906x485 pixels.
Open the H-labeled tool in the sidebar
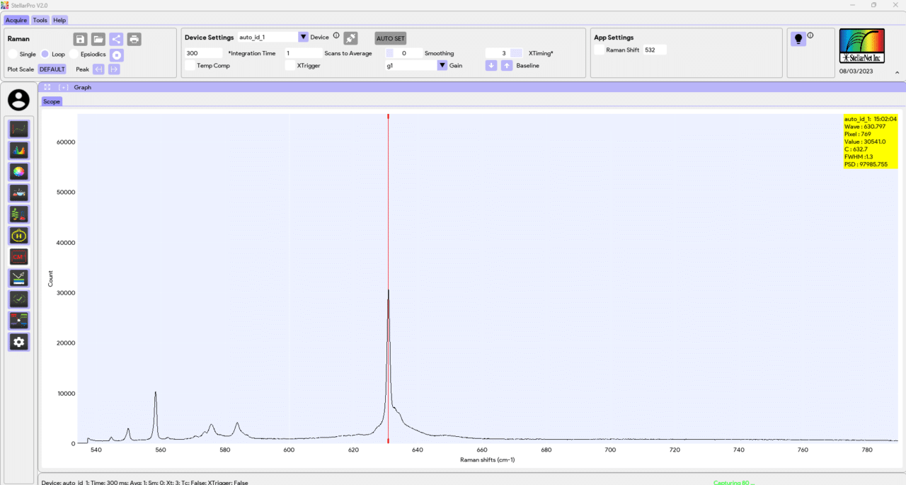[x=18, y=235]
